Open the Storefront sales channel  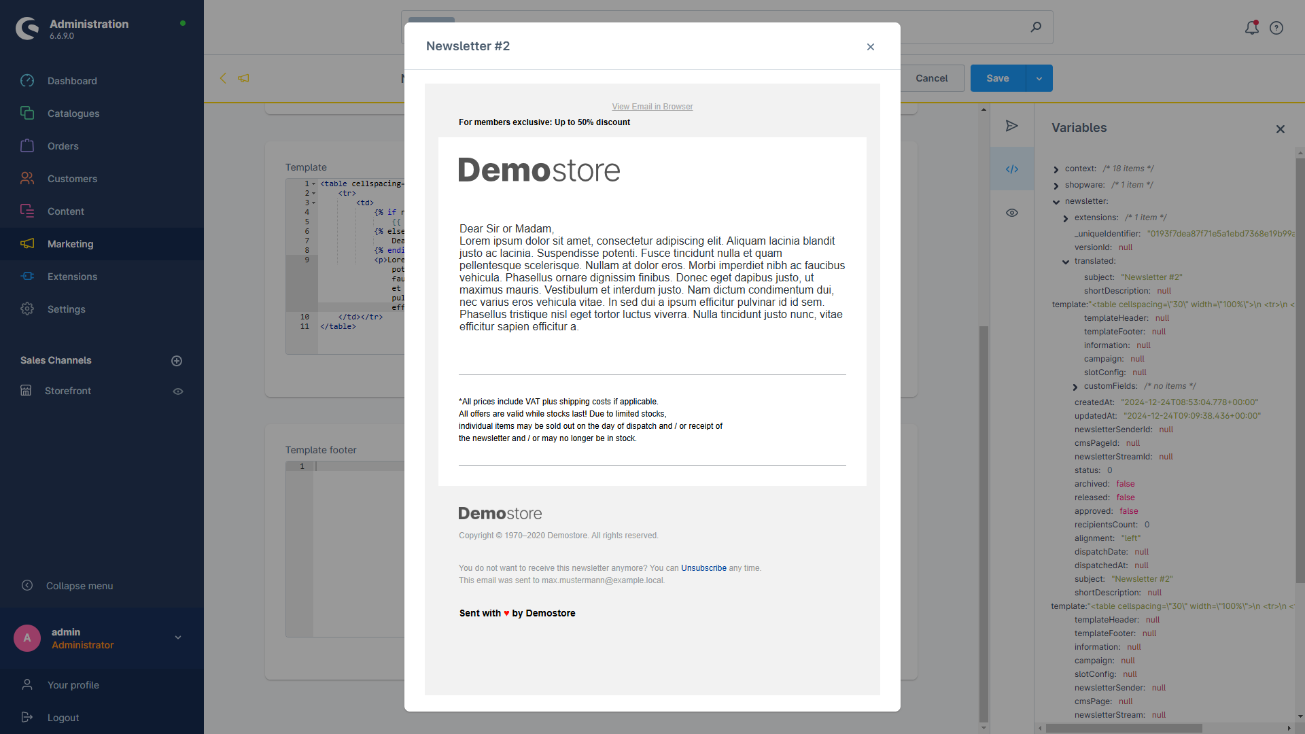pyautogui.click(x=68, y=391)
